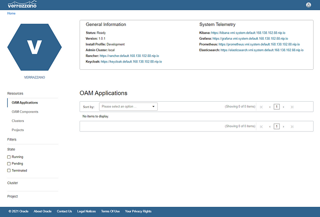Viewport: 320px width, 217px height.
Task: Click the Home breadcrumb link
Action: click(x=11, y=13)
